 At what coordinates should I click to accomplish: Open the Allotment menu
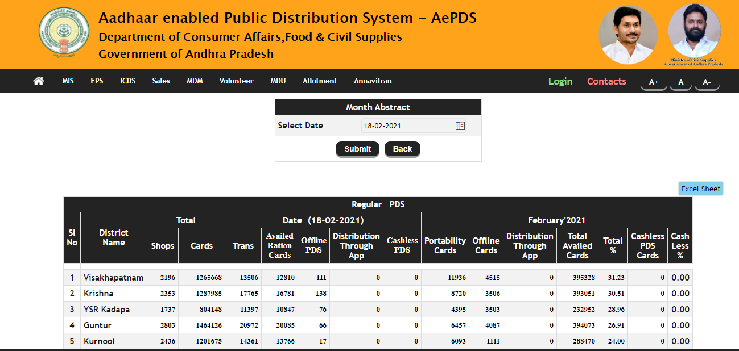click(x=320, y=81)
